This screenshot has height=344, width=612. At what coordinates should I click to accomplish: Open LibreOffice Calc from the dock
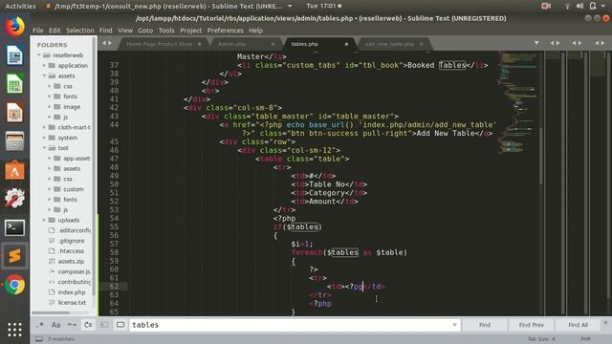coord(15,84)
